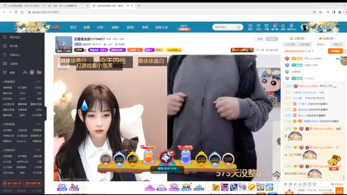Expand the gift list arrow at right end

[276, 188]
